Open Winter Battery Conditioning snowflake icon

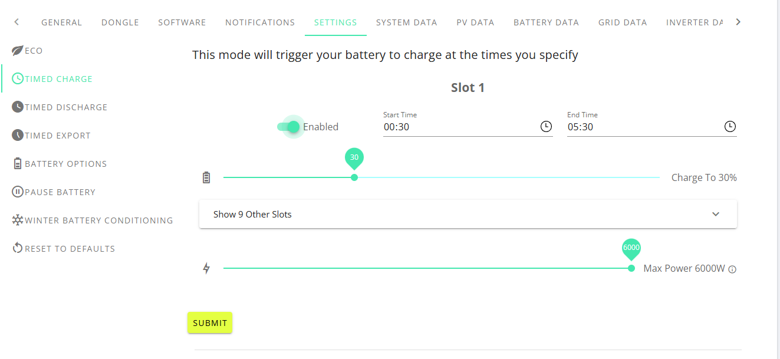point(18,220)
